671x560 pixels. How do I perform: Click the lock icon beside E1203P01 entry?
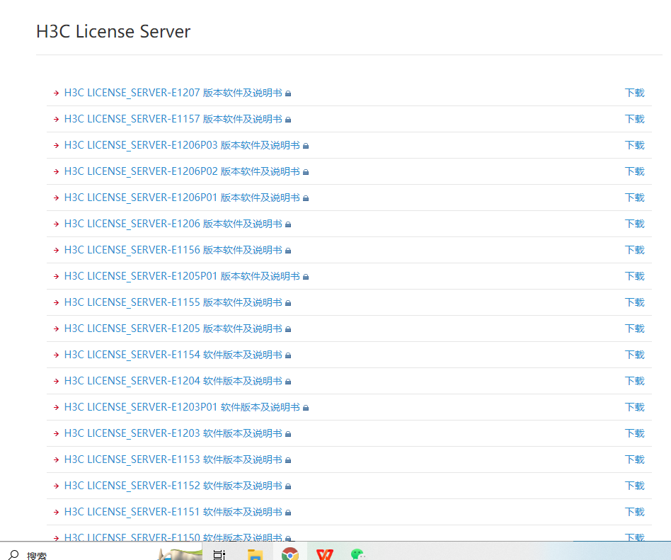point(306,408)
